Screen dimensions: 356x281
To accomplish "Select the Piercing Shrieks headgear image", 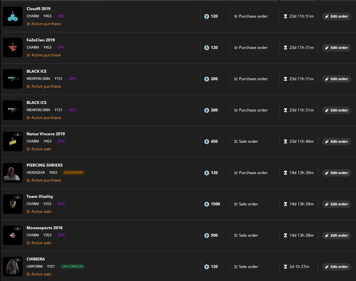I will [x=13, y=173].
